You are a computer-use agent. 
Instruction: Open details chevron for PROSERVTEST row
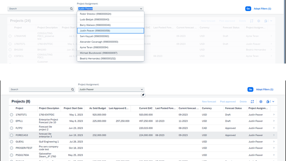(274, 148)
